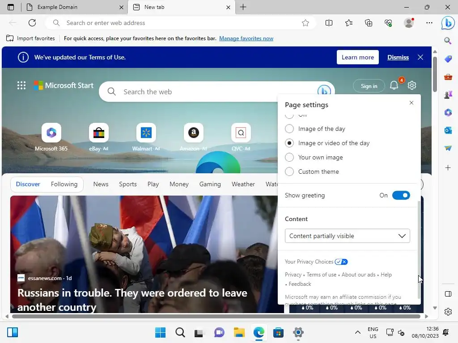458x343 pixels.
Task: Open Windows Start menu on taskbar
Action: pyautogui.click(x=160, y=332)
